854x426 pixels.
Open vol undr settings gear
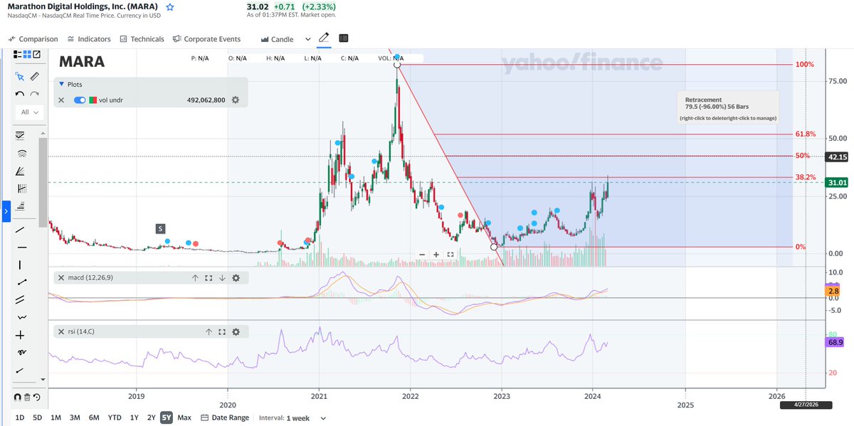click(x=236, y=100)
